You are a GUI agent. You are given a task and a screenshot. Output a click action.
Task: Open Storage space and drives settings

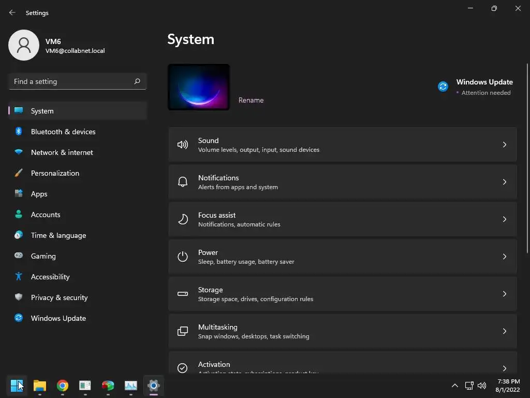tap(343, 294)
